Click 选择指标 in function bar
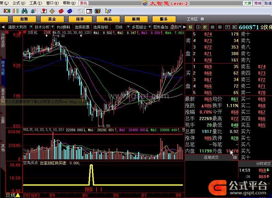Viewport: 272px width, 198px height. pos(101,27)
